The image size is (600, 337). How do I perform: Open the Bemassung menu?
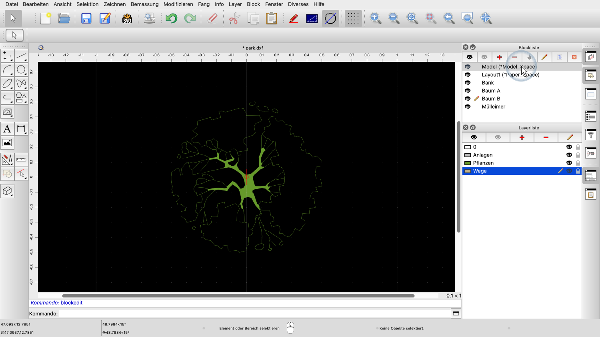[145, 4]
